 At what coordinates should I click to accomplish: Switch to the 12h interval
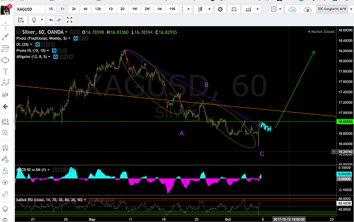98,9
